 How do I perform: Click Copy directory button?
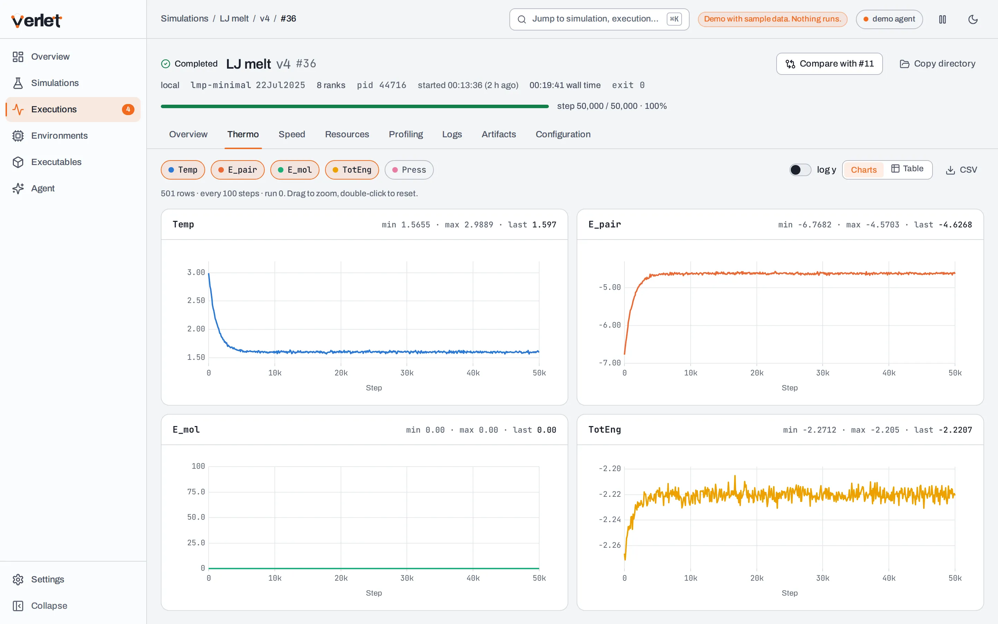point(937,63)
